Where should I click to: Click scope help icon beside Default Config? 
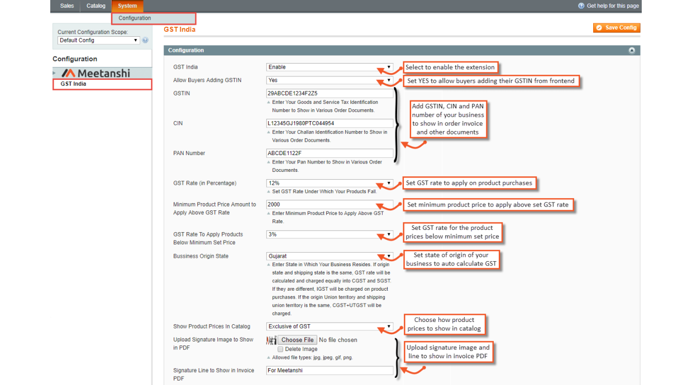145,40
